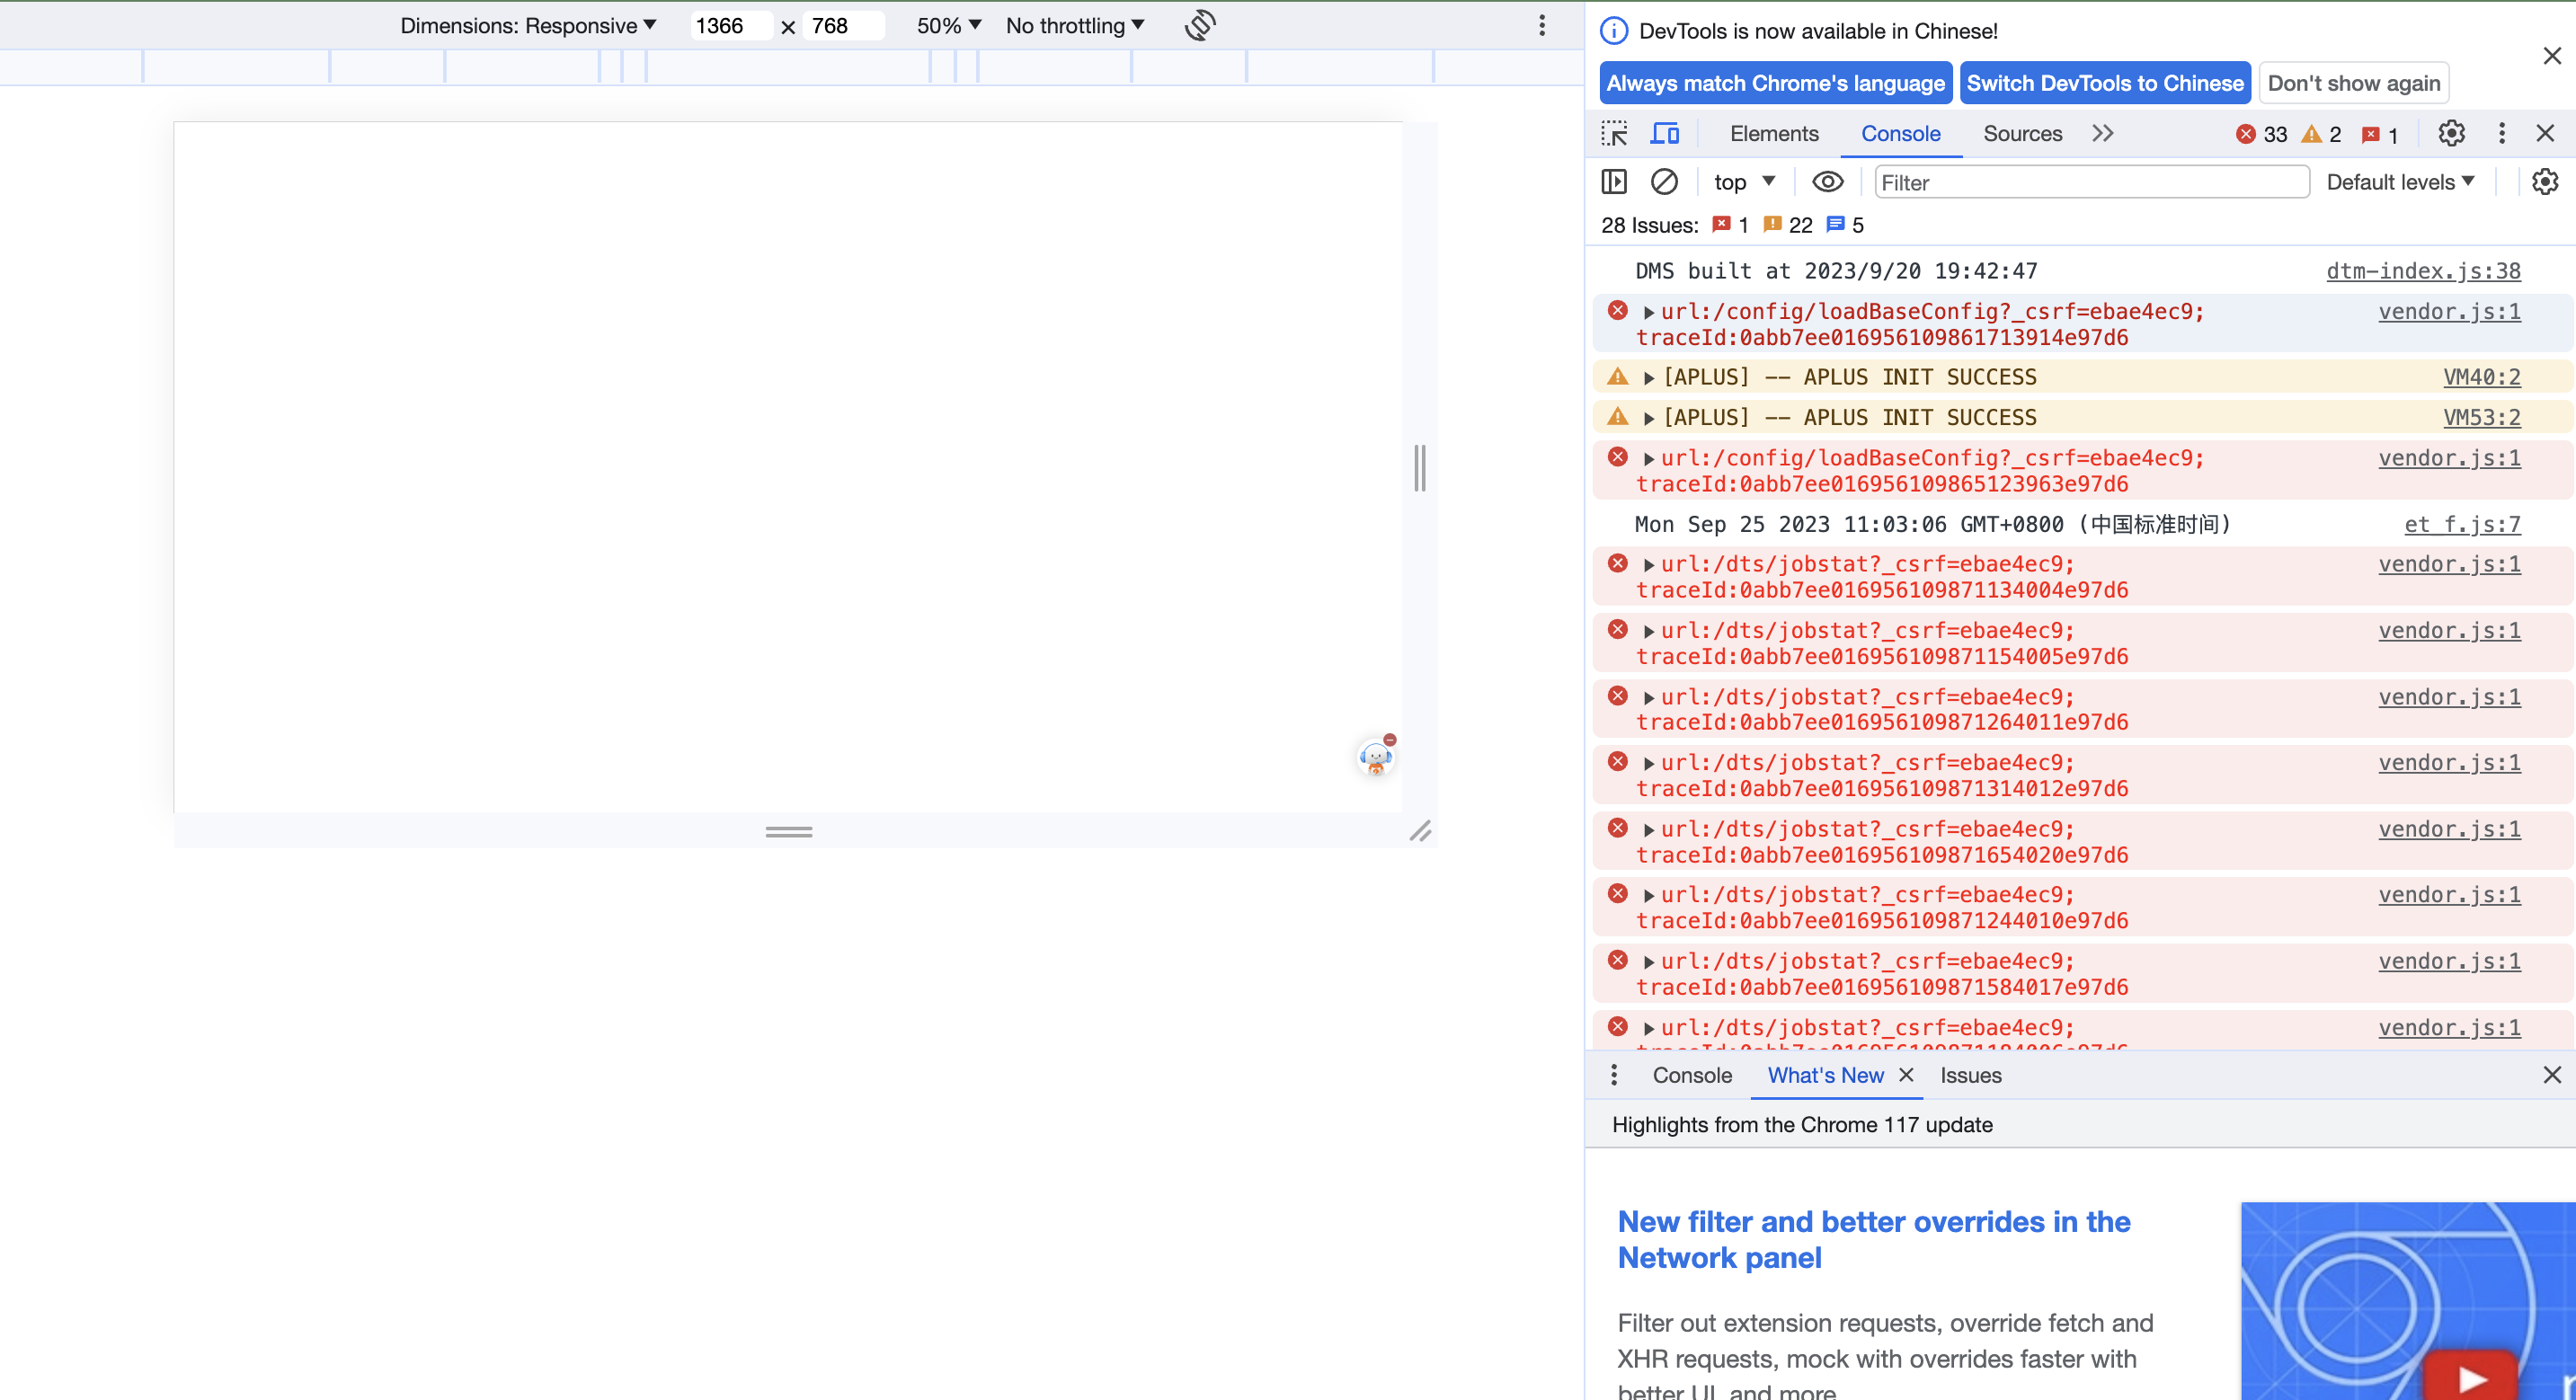Open the Default levels dropdown
The image size is (2576, 1400).
(x=2400, y=182)
